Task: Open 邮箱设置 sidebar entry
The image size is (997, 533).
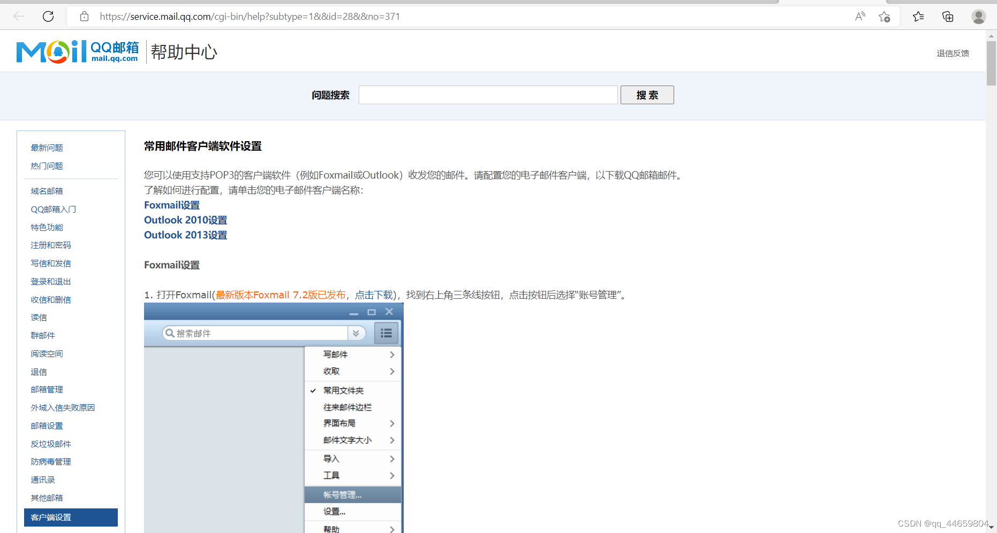Action: pyautogui.click(x=47, y=426)
